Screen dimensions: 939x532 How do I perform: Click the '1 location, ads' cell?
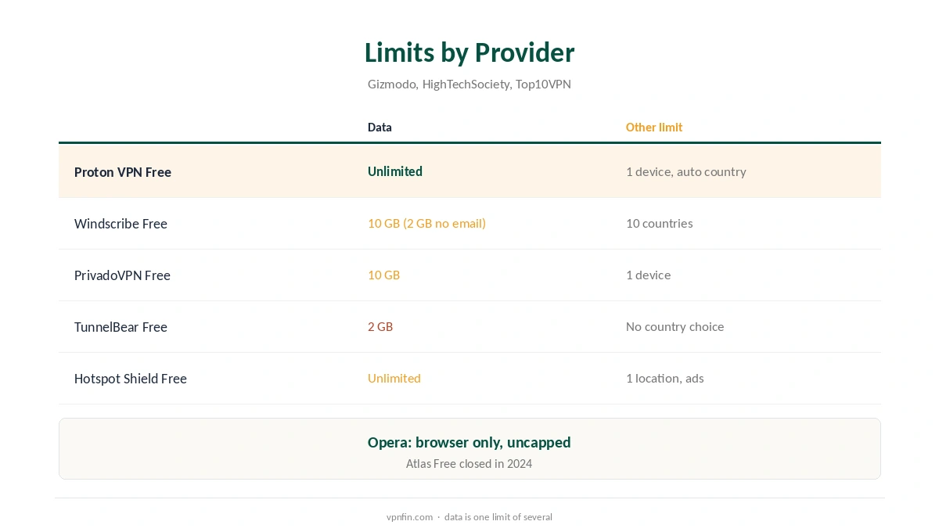pos(665,378)
